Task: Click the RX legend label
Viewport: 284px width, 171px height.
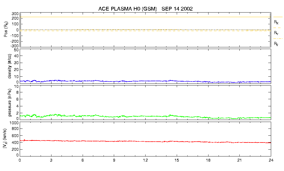Action: pos(276,22)
